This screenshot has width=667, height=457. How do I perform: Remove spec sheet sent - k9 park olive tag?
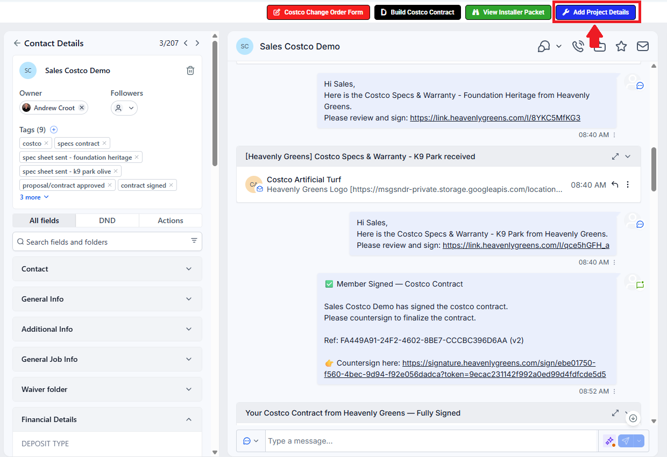point(116,171)
